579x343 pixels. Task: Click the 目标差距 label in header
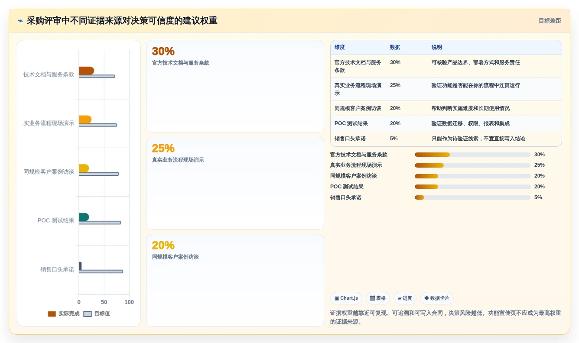click(550, 21)
